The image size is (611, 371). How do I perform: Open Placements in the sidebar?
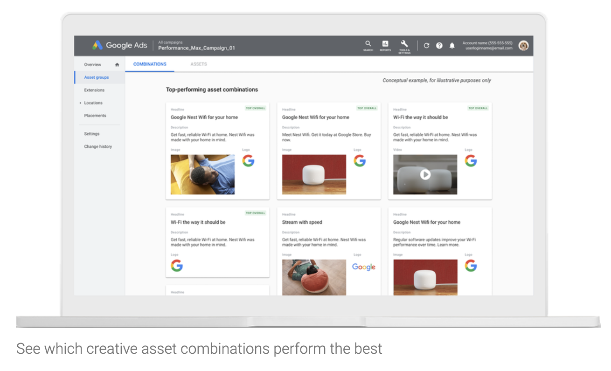(x=95, y=116)
